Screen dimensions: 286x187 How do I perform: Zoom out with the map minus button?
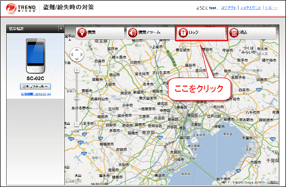point(77,124)
